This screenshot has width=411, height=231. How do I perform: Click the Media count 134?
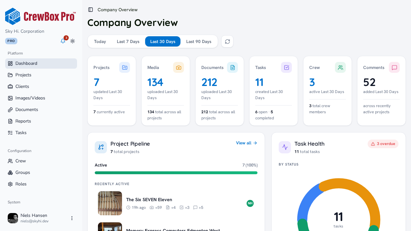click(155, 82)
